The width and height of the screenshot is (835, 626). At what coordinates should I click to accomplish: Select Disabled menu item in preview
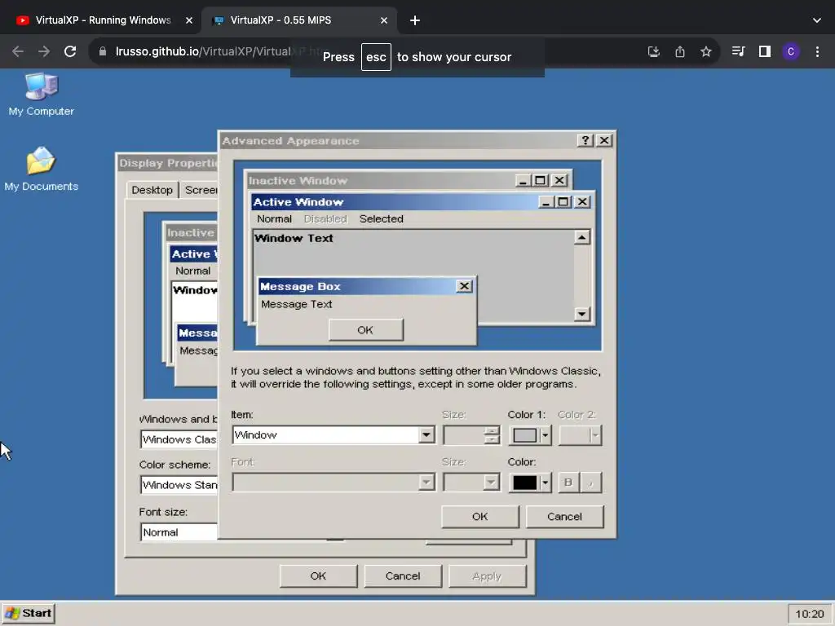[x=325, y=218]
